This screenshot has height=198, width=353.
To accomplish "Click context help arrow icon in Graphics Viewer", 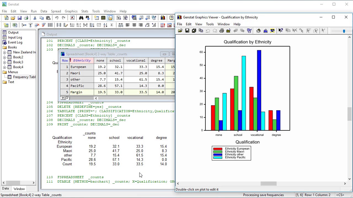I will pyautogui.click(x=280, y=31).
